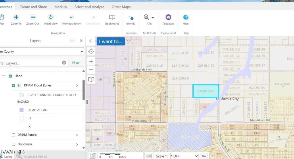Go back using Previous Extent icon

click(72, 17)
